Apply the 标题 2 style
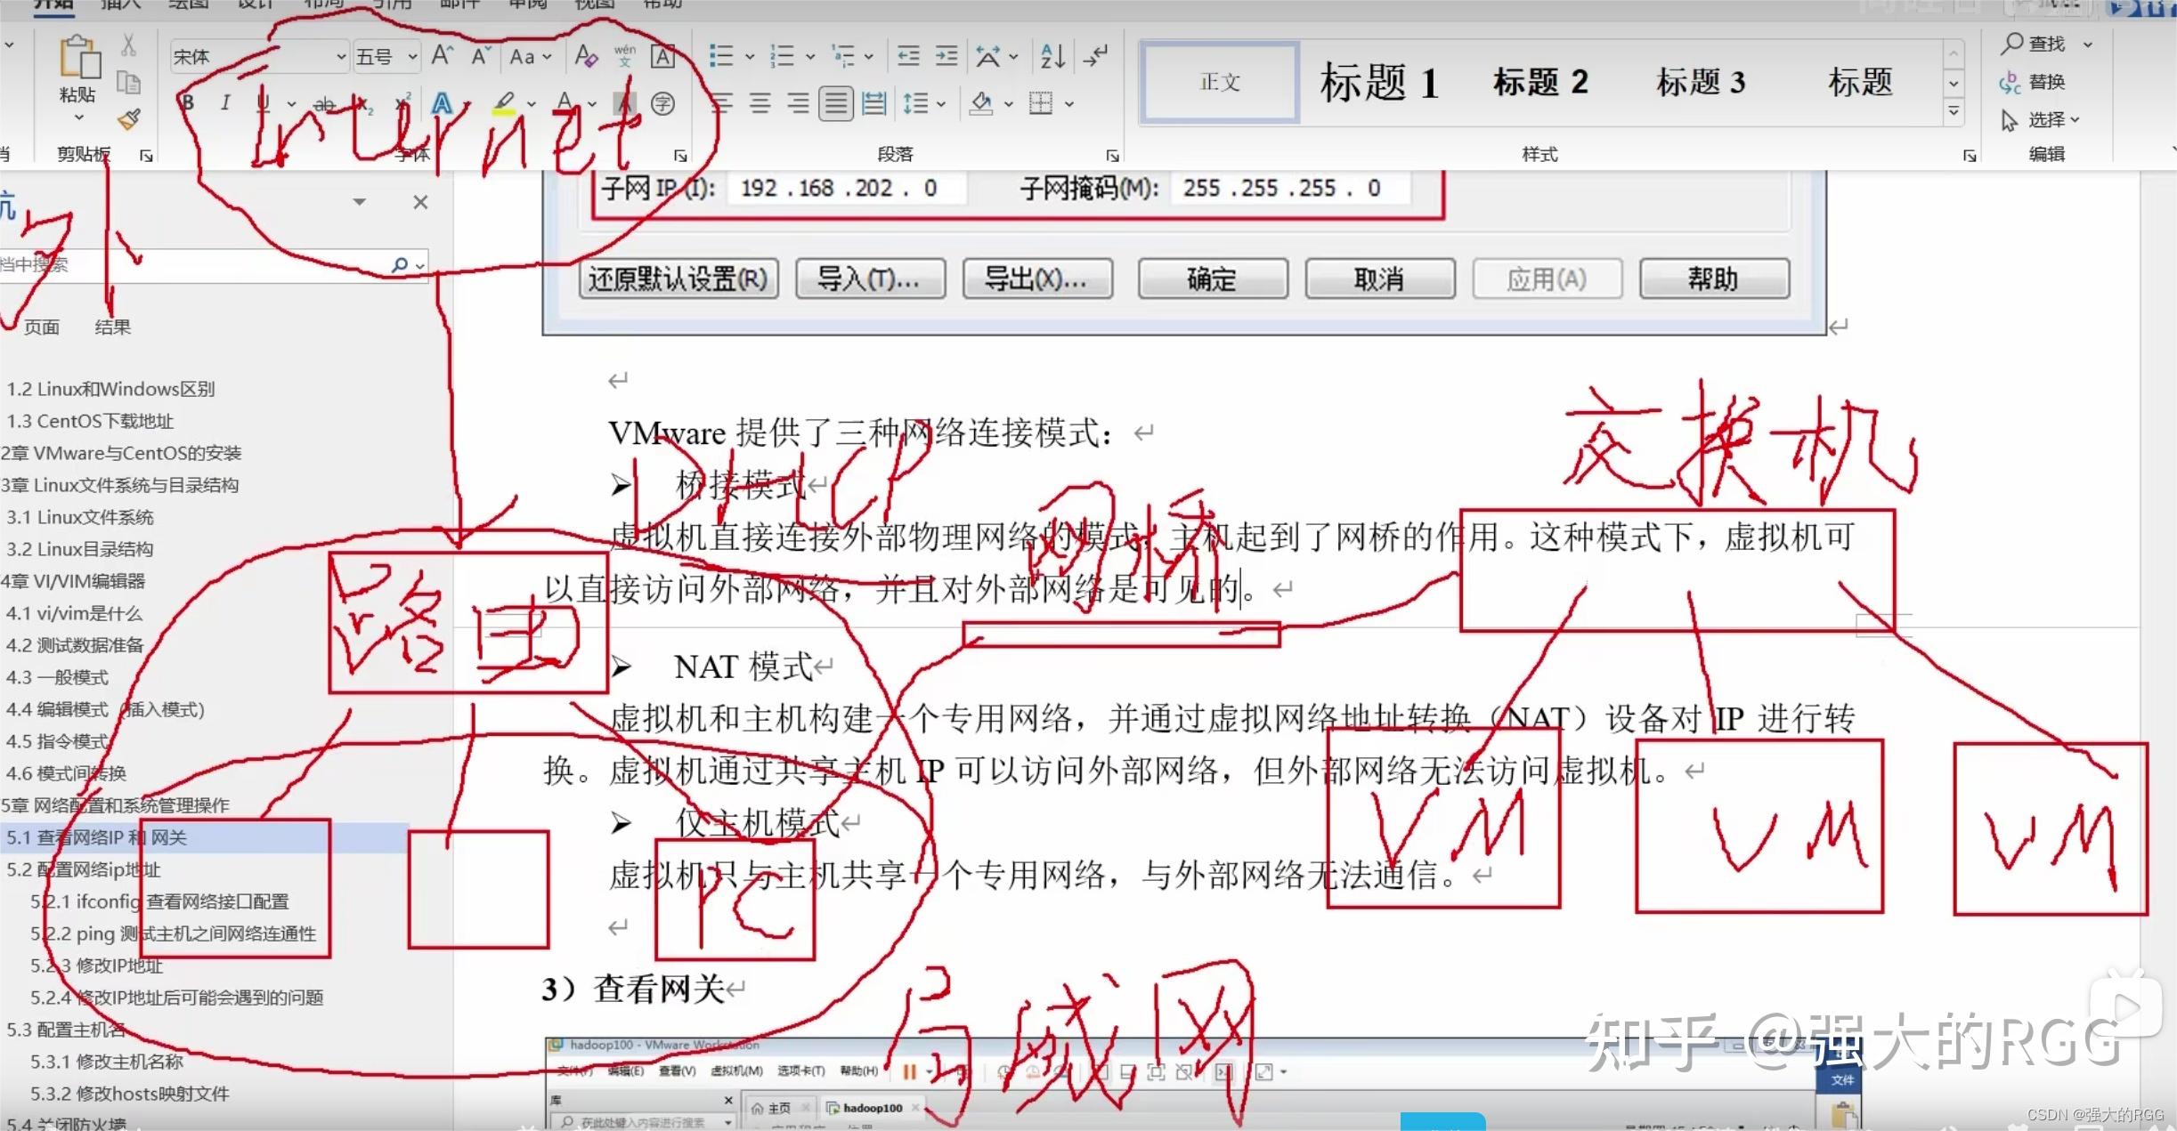The height and width of the screenshot is (1131, 2177). click(1540, 82)
